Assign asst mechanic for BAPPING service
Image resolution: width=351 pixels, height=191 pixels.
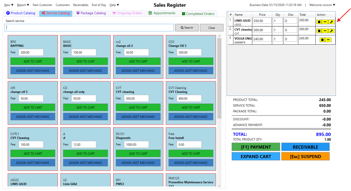click(33, 71)
